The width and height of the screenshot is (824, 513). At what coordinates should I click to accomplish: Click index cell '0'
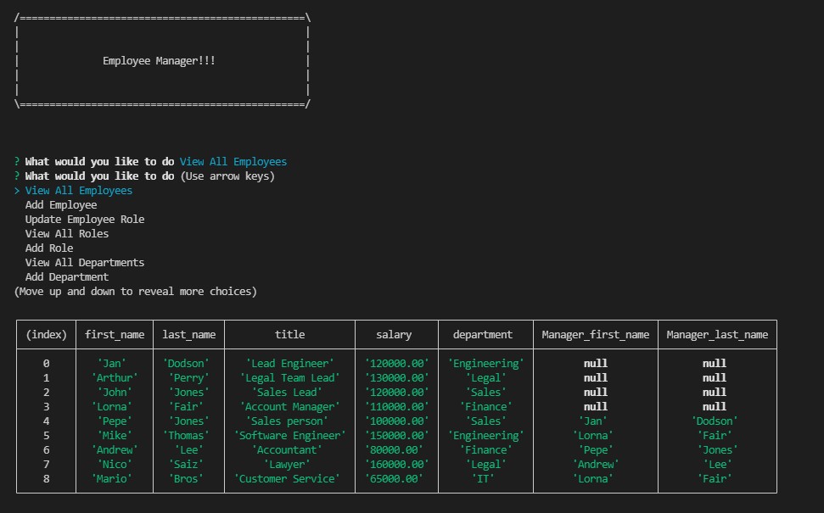point(46,364)
